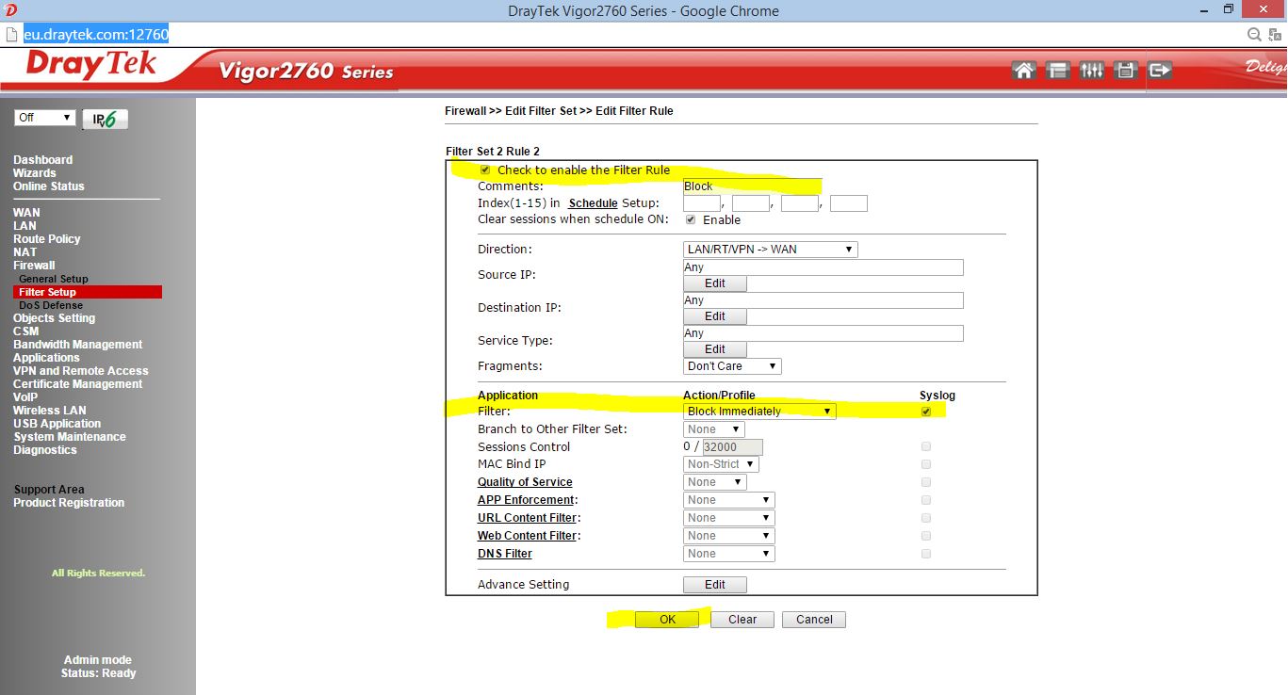Click the Edit button under Source IP
Image resolution: width=1288 pixels, height=695 pixels.
(x=715, y=283)
